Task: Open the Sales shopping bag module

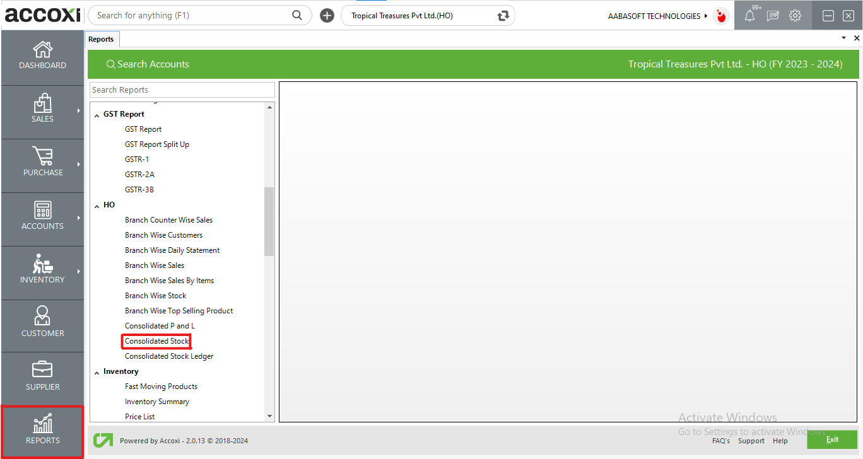Action: [42, 104]
